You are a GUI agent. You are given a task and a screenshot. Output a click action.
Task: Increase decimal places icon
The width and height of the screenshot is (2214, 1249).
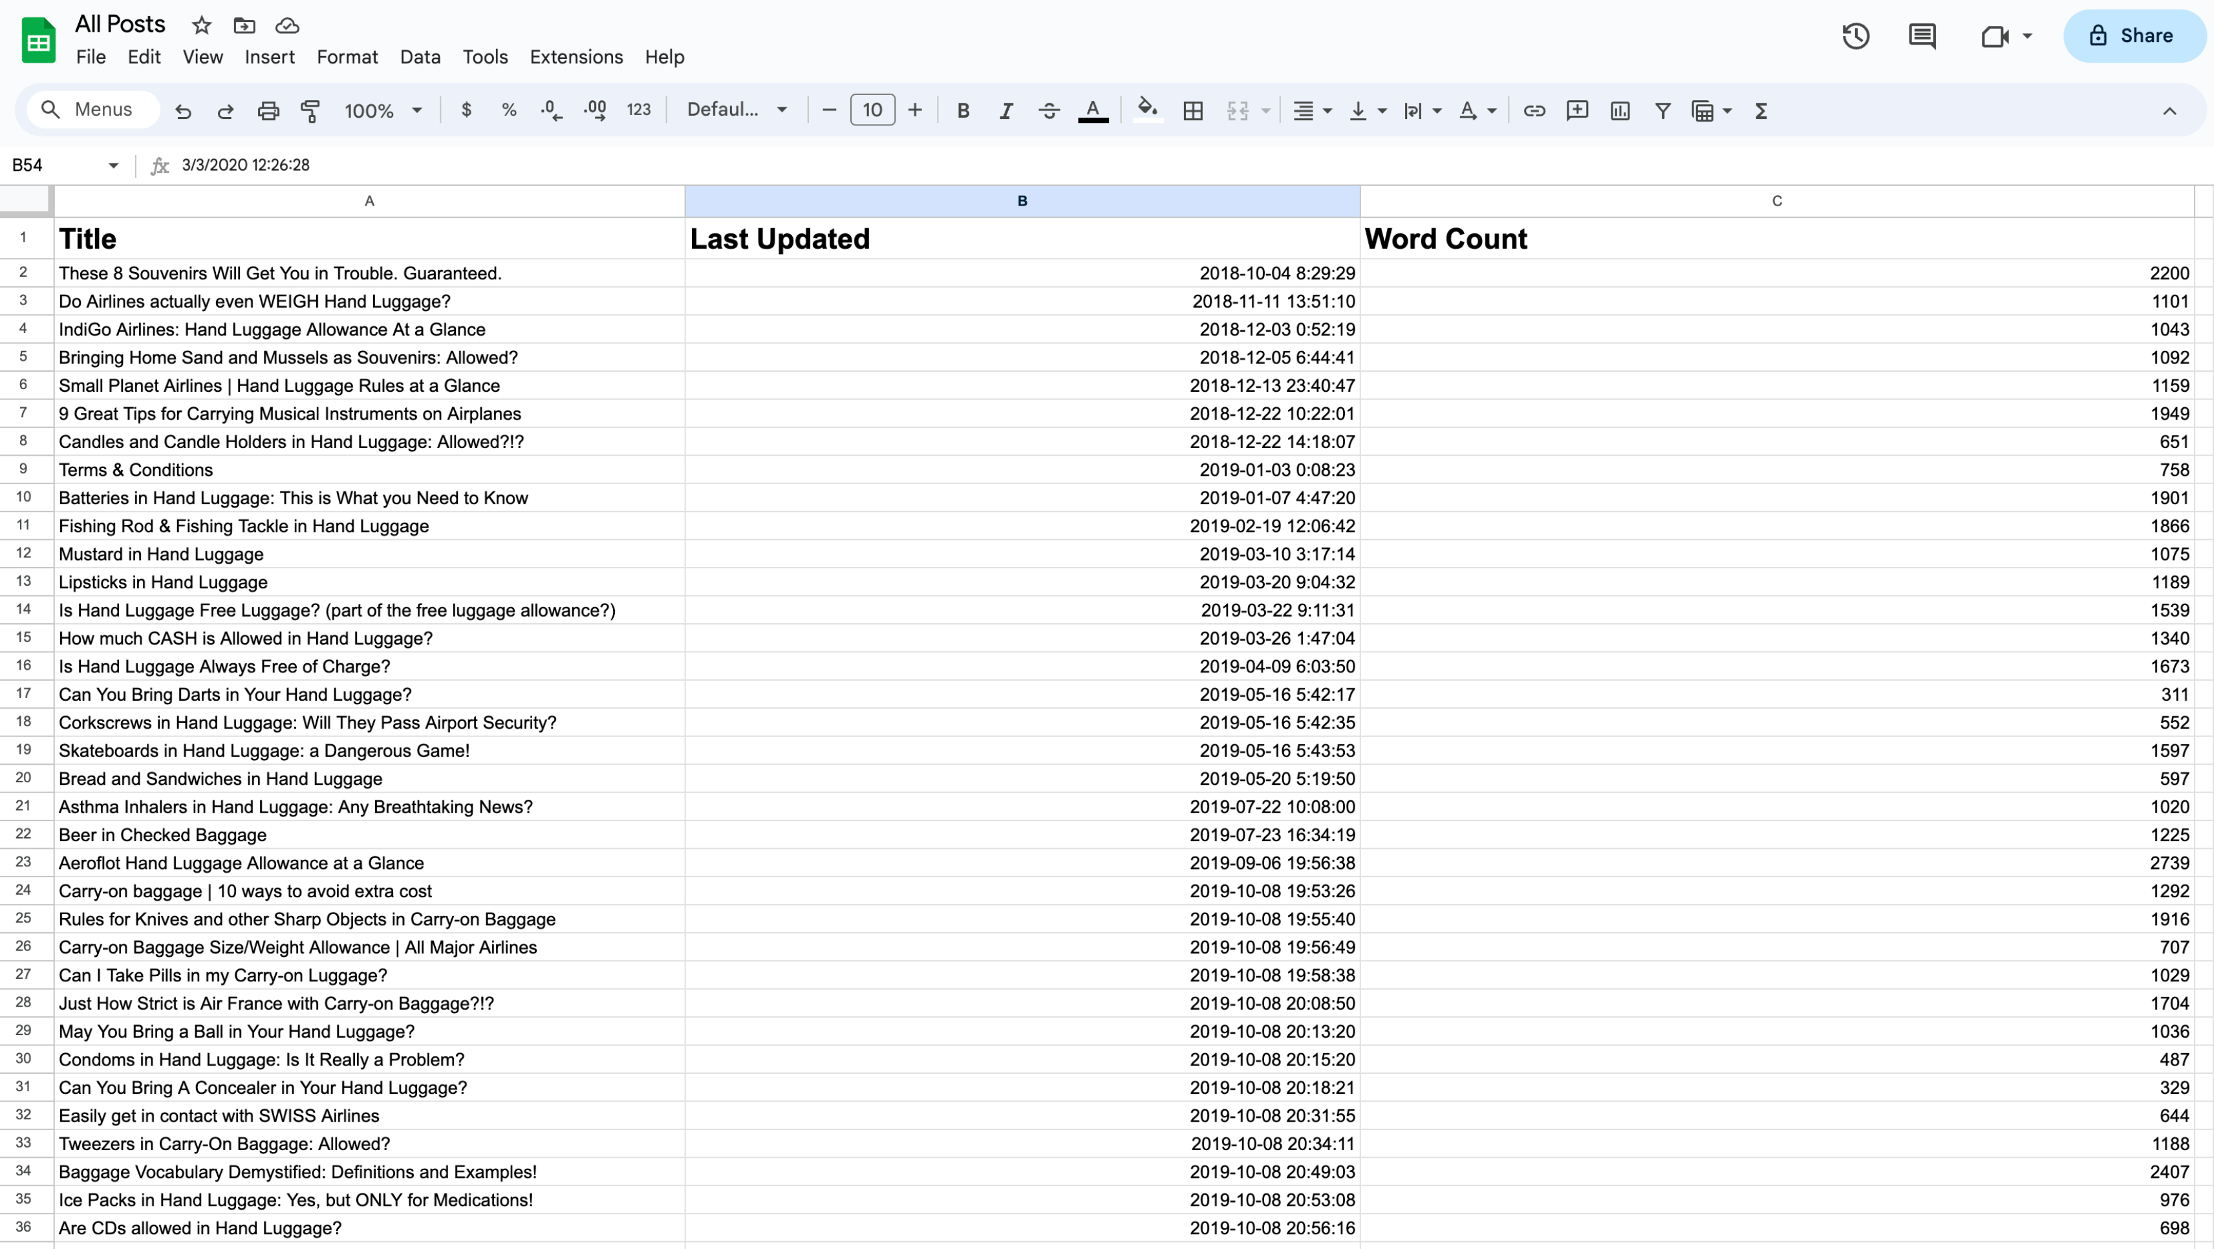point(595,110)
